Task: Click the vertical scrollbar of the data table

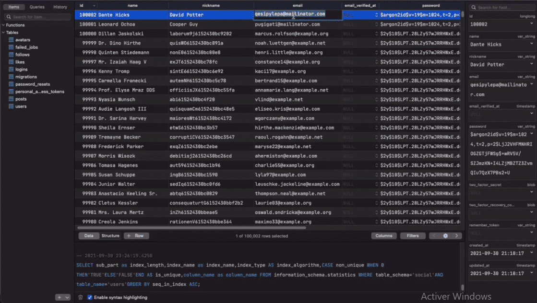Action: 462,14
